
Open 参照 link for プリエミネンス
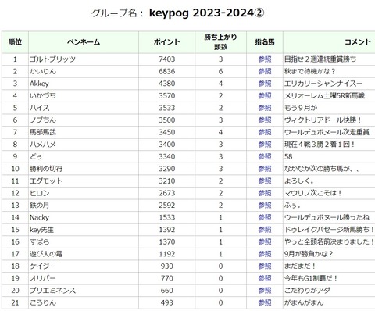pos(265,291)
